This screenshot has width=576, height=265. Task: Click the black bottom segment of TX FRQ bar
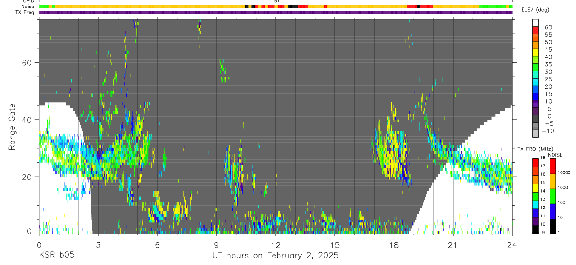coord(535,230)
